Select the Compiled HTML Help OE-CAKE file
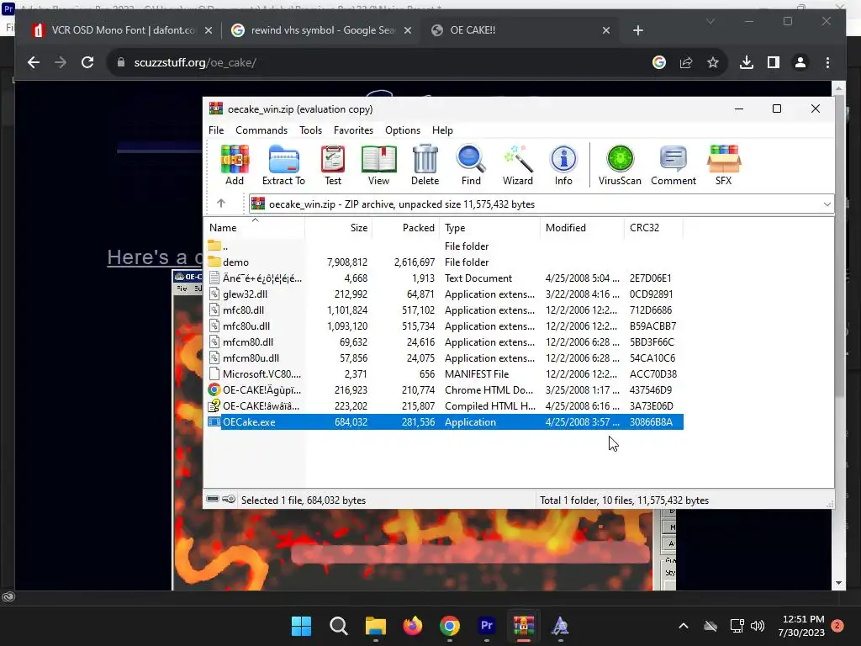The image size is (861, 646). pos(444,405)
